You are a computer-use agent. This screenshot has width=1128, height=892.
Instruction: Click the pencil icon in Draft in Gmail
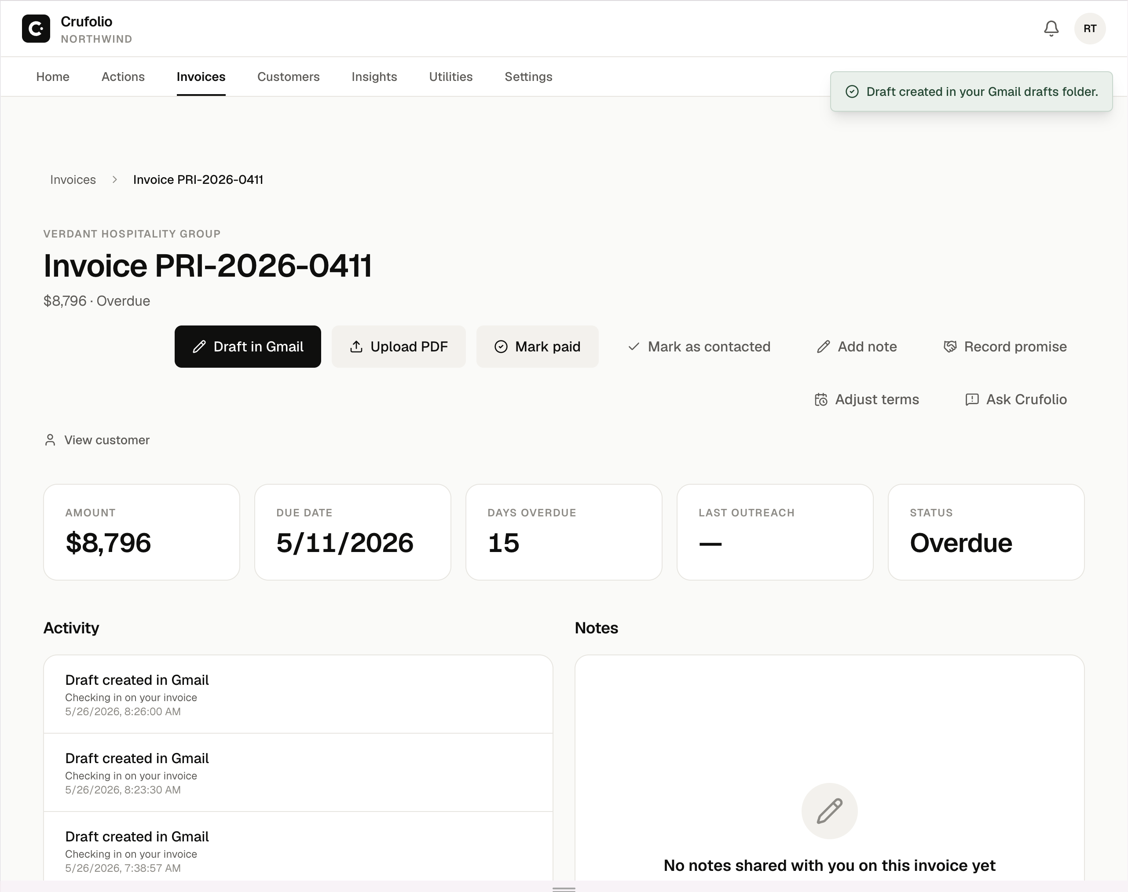click(199, 347)
